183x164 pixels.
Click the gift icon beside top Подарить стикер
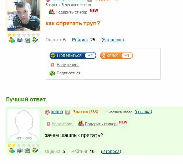52,12
